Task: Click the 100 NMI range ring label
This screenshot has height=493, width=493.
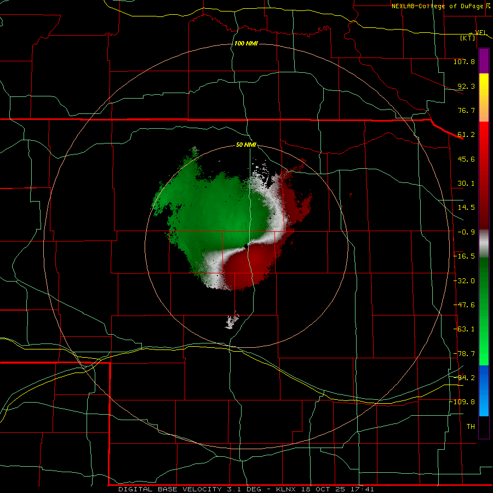Action: pyautogui.click(x=246, y=43)
